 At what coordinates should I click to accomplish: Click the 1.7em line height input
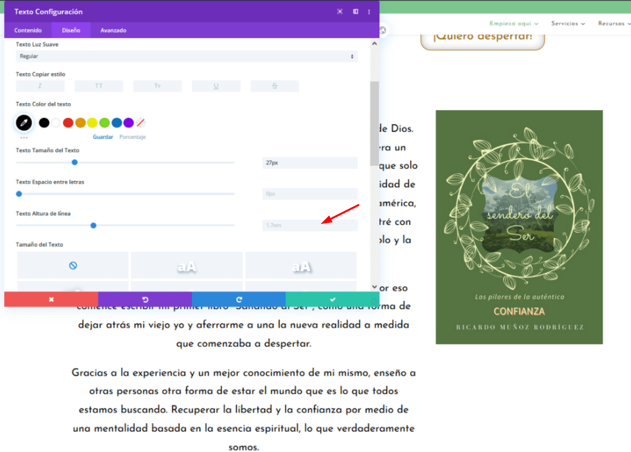(310, 225)
